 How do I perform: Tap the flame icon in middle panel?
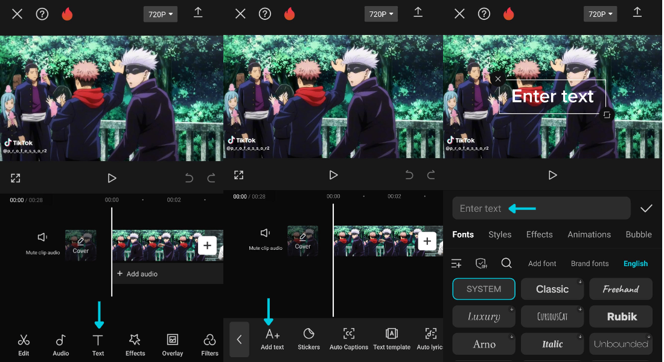pyautogui.click(x=290, y=14)
